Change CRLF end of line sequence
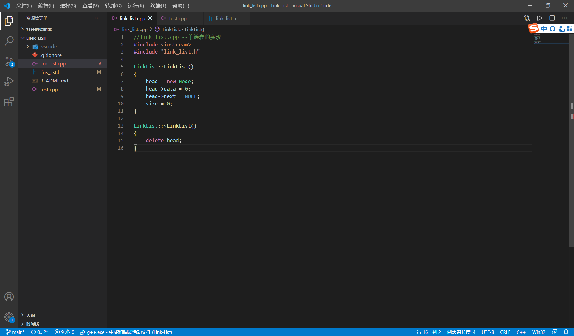Screen dimensions: 574x336 coord(505,332)
